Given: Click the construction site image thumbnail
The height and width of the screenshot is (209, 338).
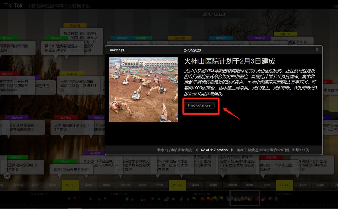Looking at the screenshot, I should (x=143, y=90).
